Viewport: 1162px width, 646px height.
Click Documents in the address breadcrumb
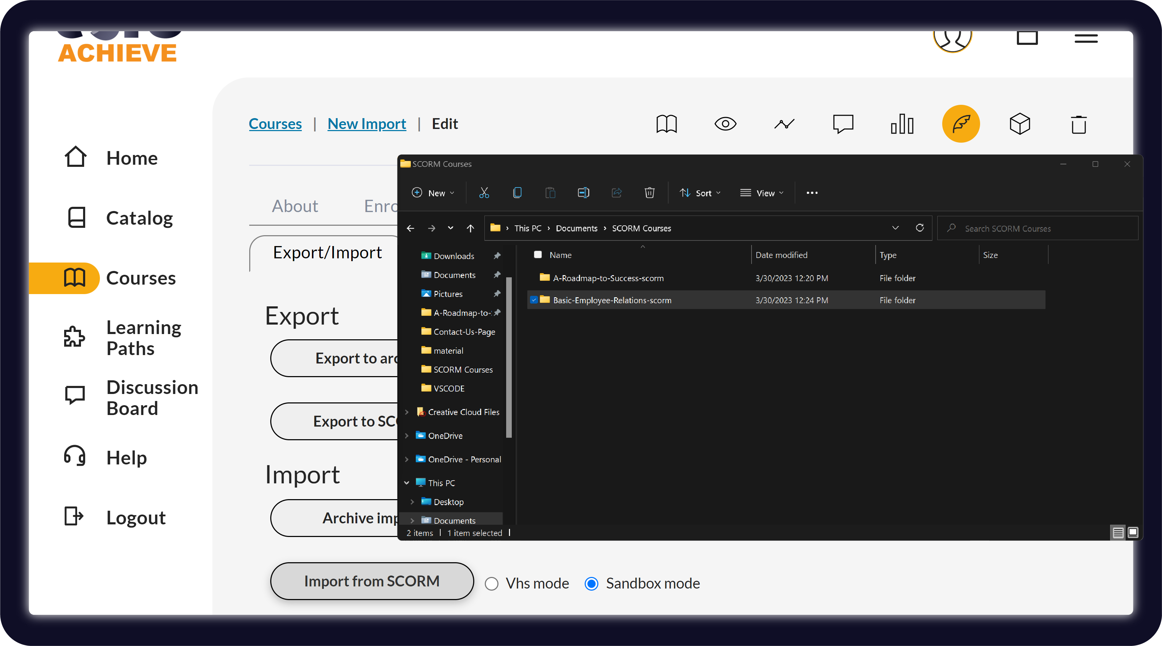click(577, 228)
